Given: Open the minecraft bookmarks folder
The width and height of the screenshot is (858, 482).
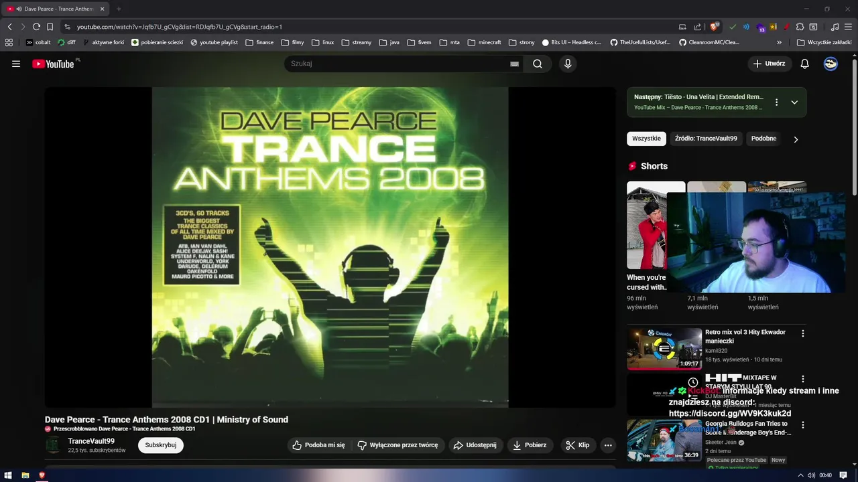Looking at the screenshot, I should tap(484, 42).
